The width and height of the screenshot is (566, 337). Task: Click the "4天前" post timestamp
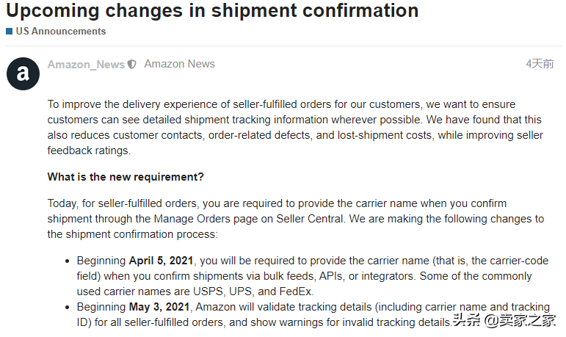pos(540,64)
